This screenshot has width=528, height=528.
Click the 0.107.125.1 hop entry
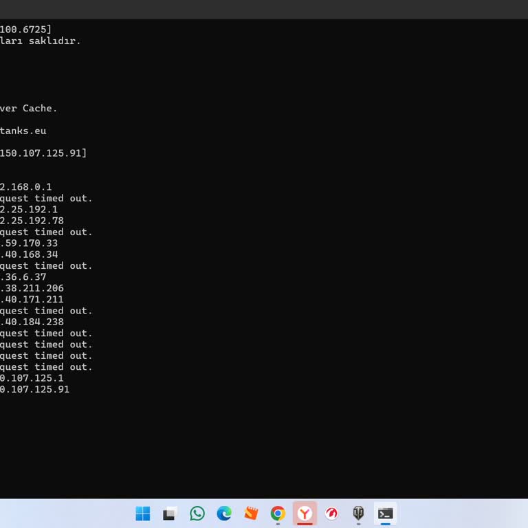click(x=32, y=378)
